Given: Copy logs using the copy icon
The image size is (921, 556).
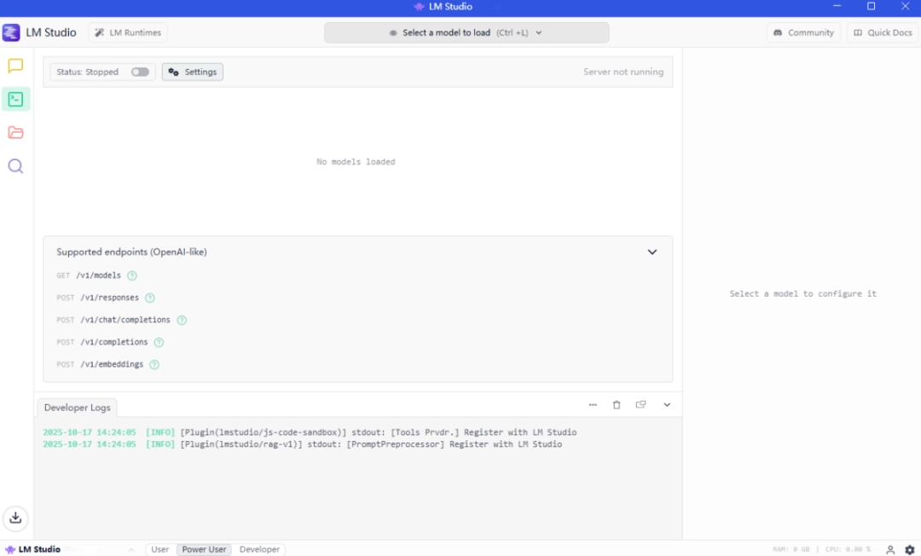Looking at the screenshot, I should tap(640, 404).
